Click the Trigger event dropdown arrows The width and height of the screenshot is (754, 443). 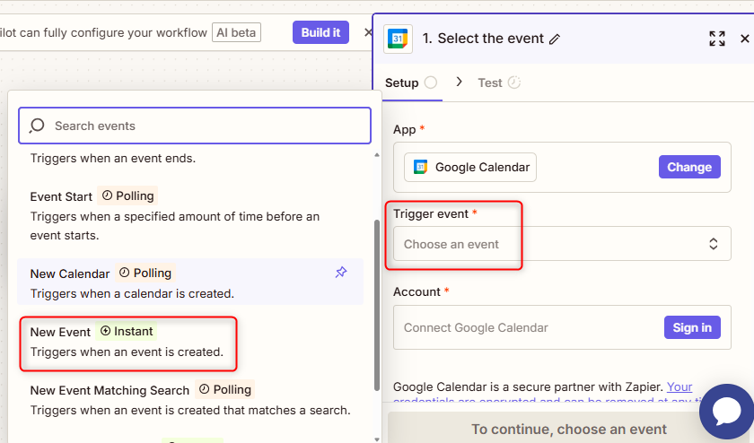pyautogui.click(x=713, y=244)
